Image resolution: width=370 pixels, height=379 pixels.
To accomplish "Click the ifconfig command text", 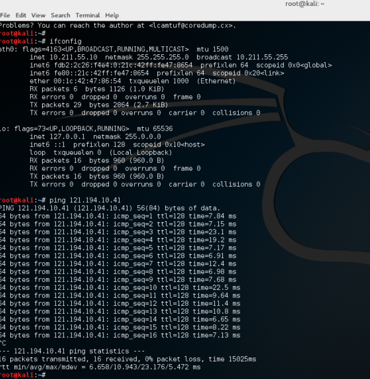I will (x=66, y=41).
